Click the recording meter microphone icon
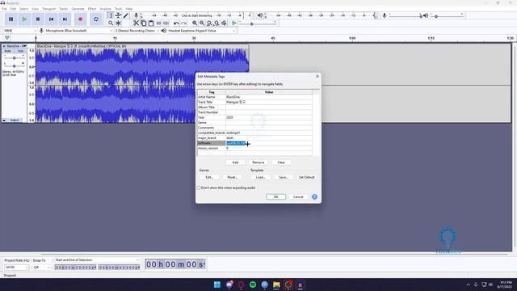The image size is (517, 291). pyautogui.click(x=136, y=15)
